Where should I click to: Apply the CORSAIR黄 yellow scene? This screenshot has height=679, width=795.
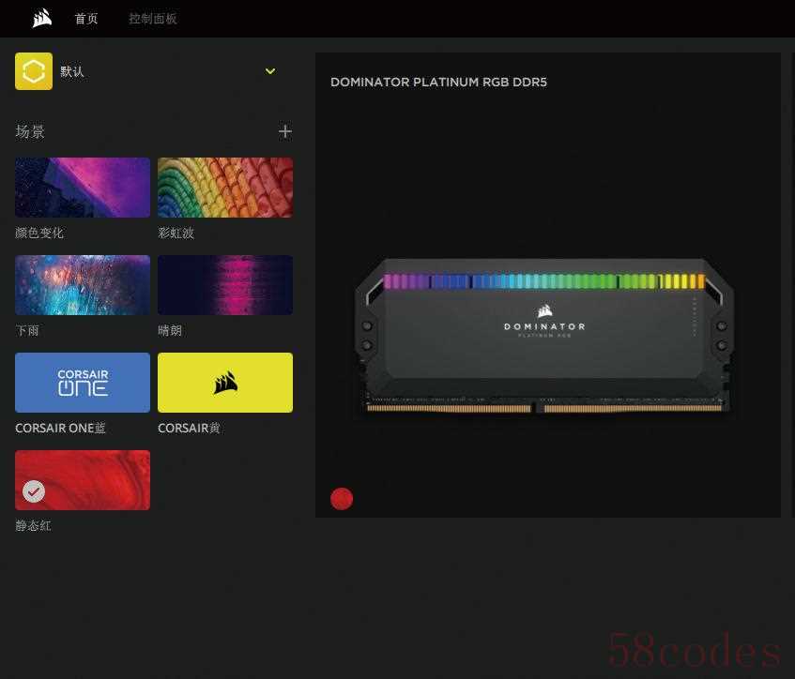[x=225, y=383]
